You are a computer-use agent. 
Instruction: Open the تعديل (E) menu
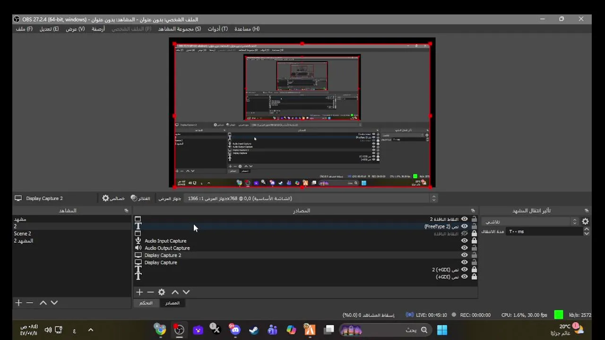coord(49,29)
